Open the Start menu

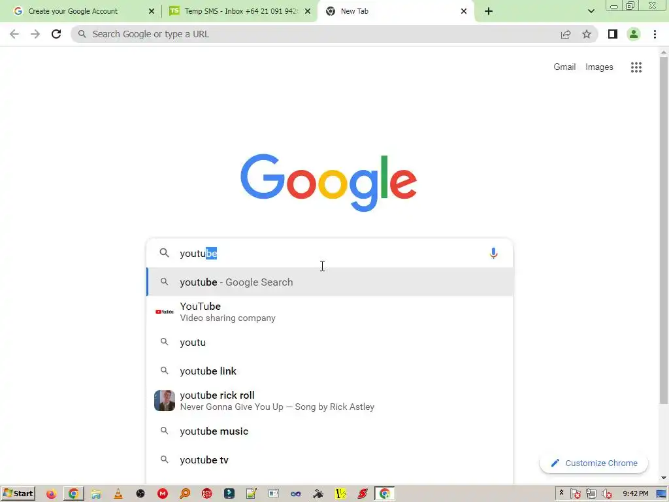[18, 494]
